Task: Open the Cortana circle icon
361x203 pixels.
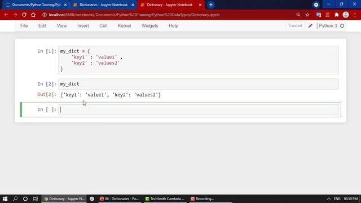Action: (x=25, y=198)
